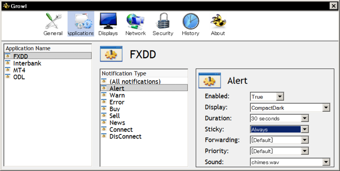340x171 pixels.
Task: Click icon next to DisConnect notification
Action: (x=104, y=136)
